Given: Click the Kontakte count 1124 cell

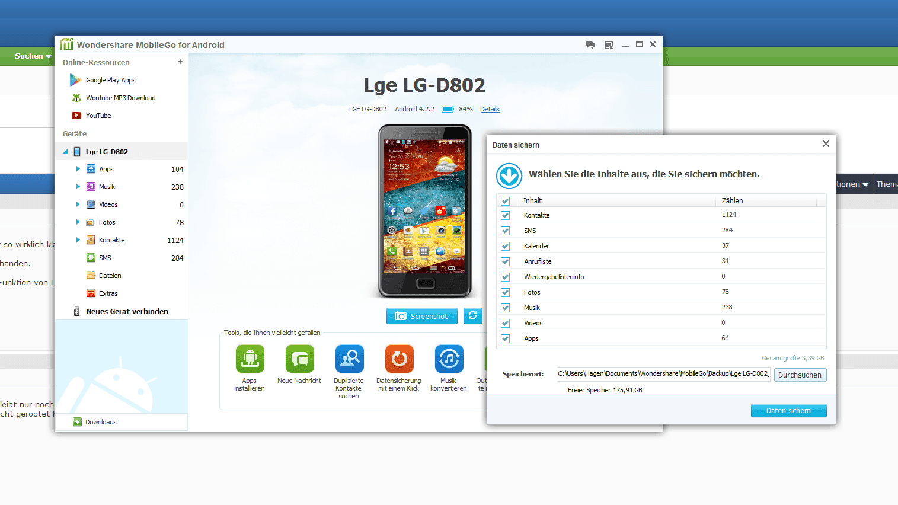Looking at the screenshot, I should tap(729, 215).
